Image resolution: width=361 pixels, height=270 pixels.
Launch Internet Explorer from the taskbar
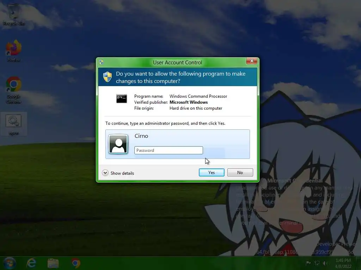tap(31, 263)
